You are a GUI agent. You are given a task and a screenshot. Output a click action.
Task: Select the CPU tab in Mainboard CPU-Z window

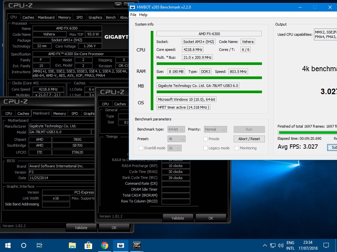(9, 114)
